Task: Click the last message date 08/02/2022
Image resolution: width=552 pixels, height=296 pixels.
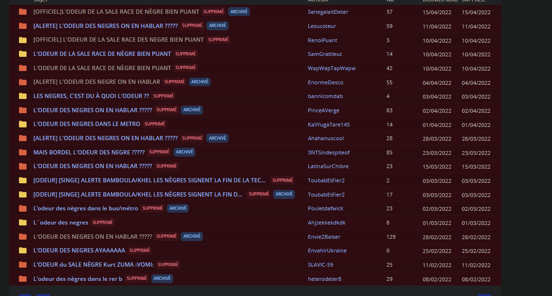Action: coord(437,279)
